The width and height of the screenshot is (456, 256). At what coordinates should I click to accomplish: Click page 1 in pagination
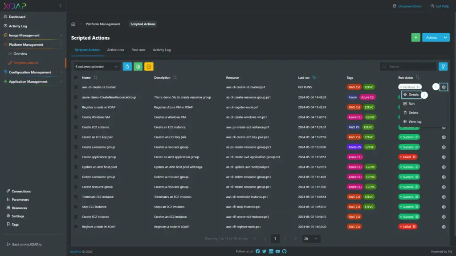pyautogui.click(x=275, y=239)
